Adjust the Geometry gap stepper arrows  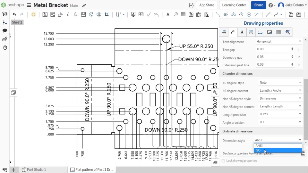pos(292,57)
